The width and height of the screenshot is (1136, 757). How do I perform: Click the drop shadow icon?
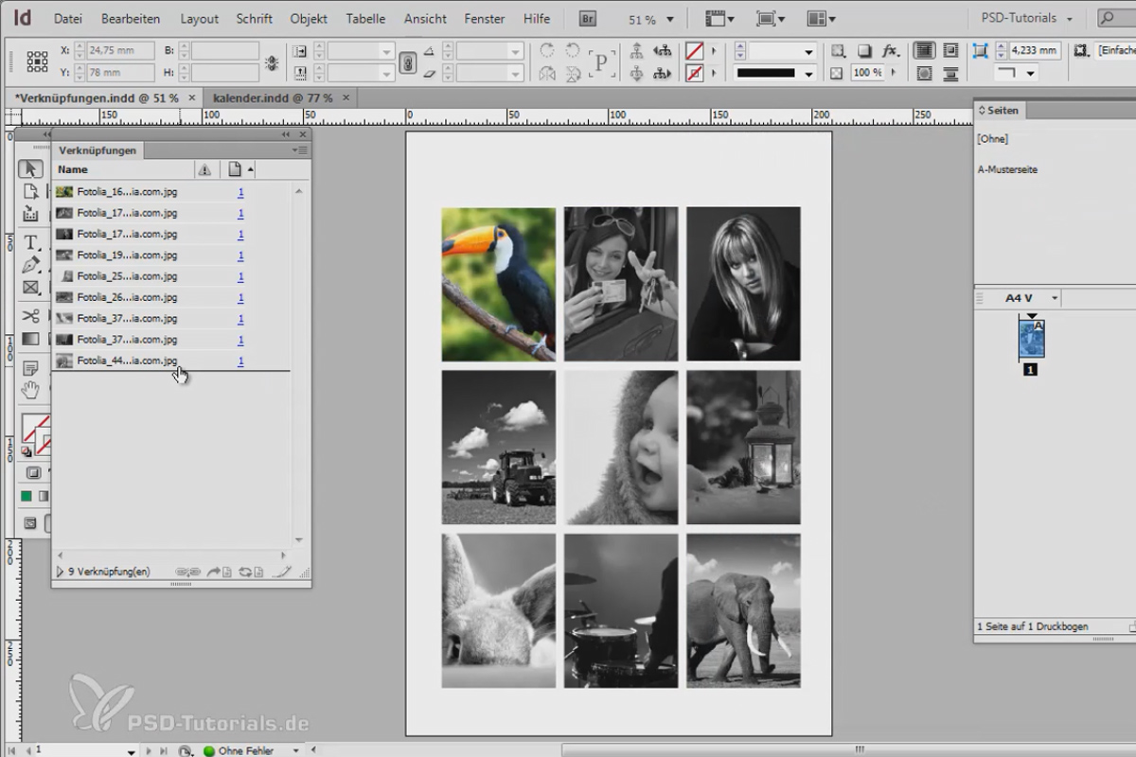click(864, 51)
